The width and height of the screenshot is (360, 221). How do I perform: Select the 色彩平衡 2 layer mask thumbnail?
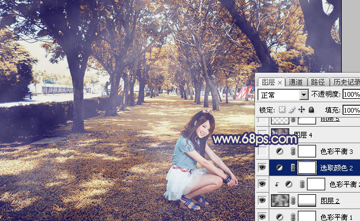pos(316,184)
